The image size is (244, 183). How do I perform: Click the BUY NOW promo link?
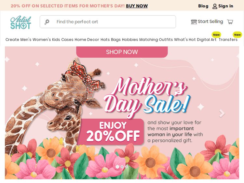pos(137,6)
